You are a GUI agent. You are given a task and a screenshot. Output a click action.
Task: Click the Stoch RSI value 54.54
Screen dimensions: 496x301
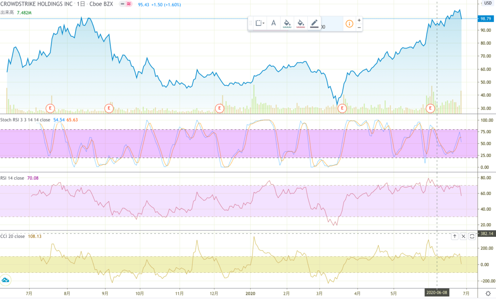tap(59, 120)
